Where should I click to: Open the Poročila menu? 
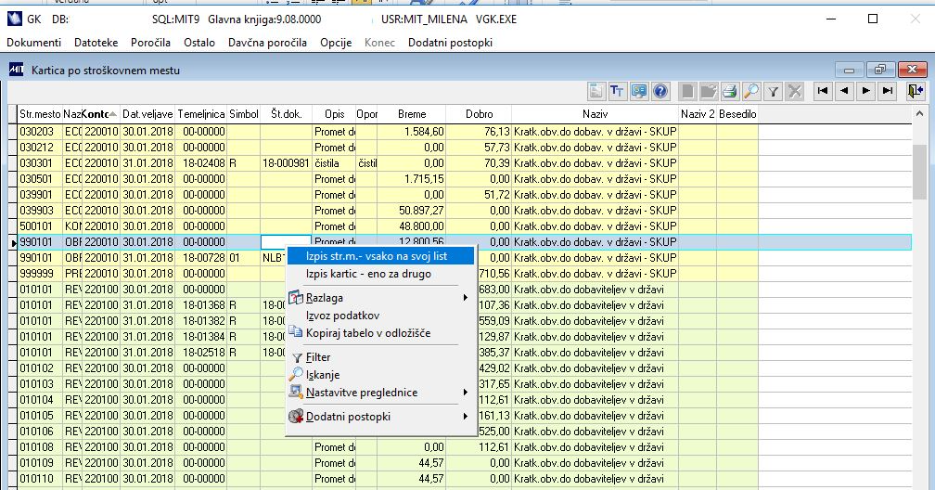point(149,43)
